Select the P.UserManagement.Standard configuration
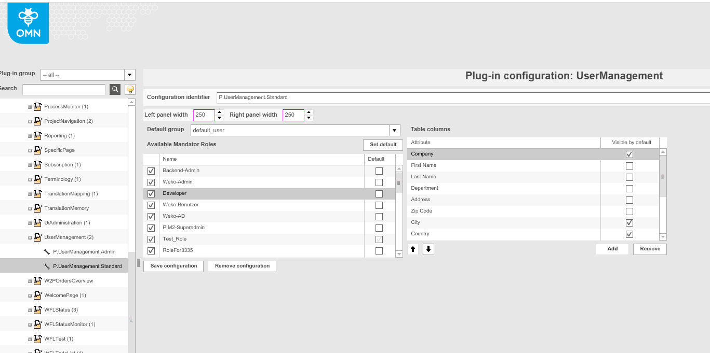710x353 pixels. (88, 265)
